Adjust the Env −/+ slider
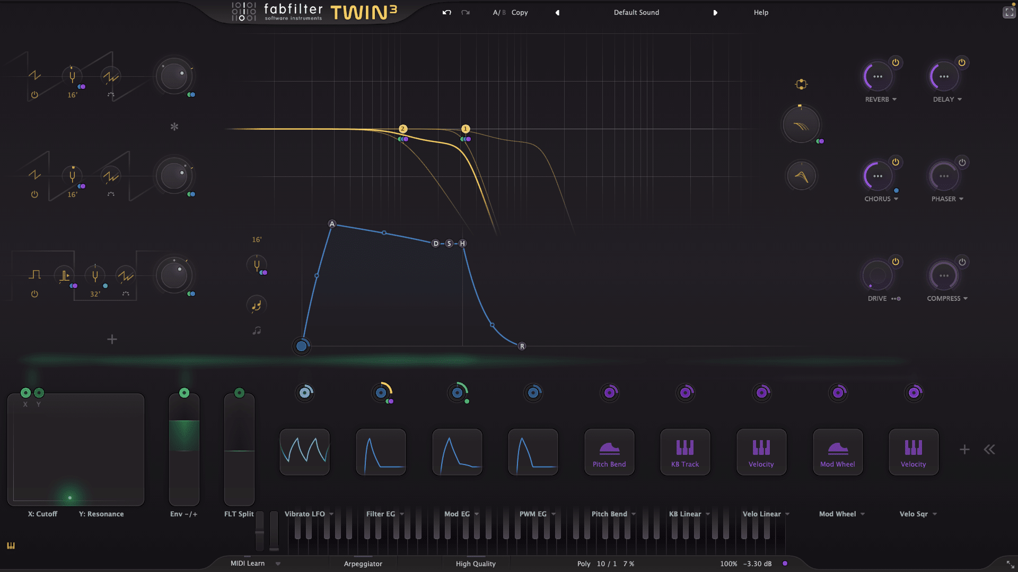1018x572 pixels. [184, 450]
